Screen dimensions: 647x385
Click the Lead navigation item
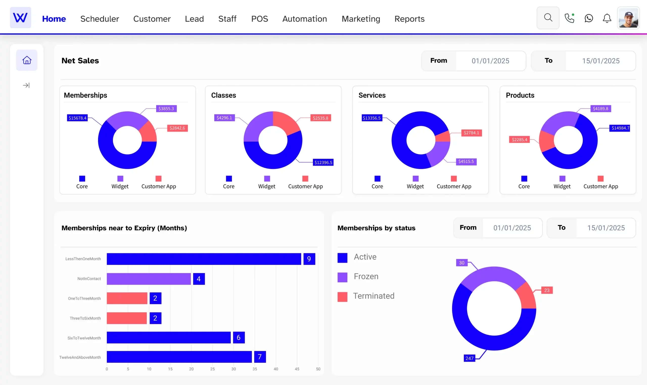[x=194, y=18]
